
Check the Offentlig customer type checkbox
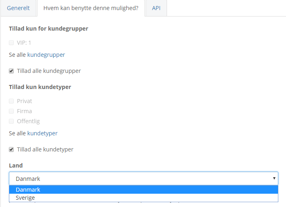coord(11,121)
